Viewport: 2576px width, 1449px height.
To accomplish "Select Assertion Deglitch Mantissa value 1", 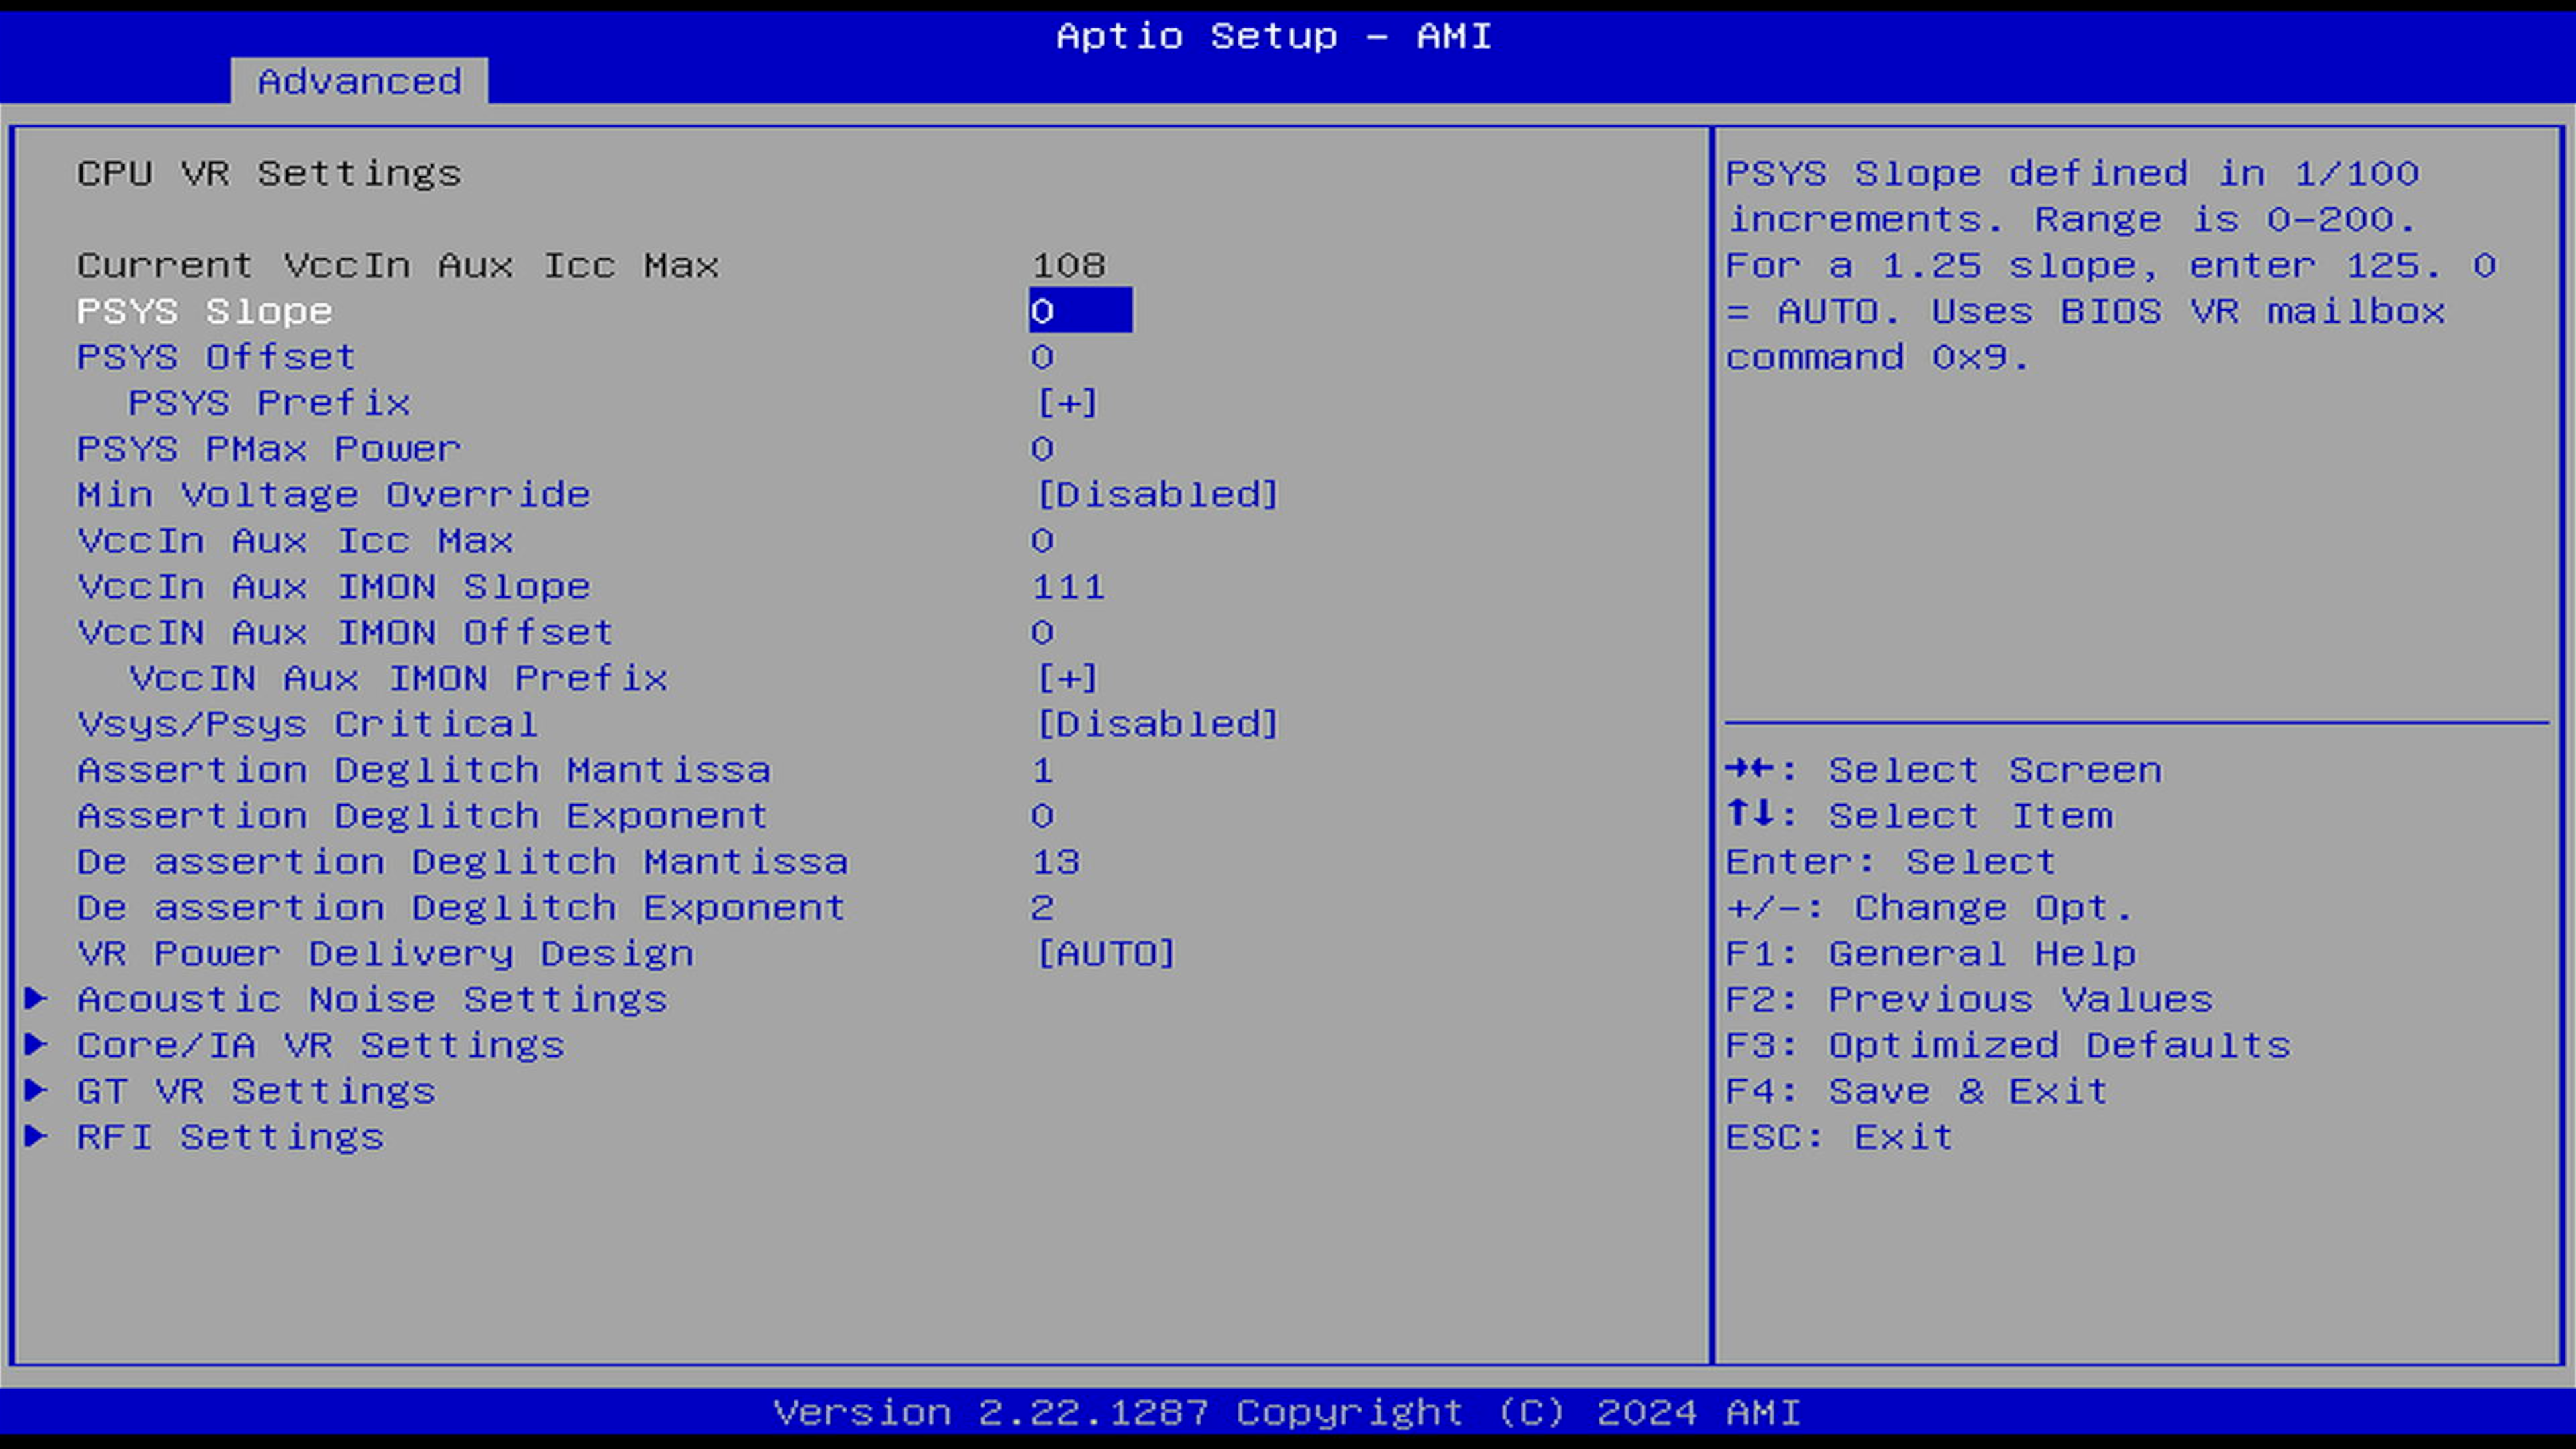I will pyautogui.click(x=1043, y=770).
